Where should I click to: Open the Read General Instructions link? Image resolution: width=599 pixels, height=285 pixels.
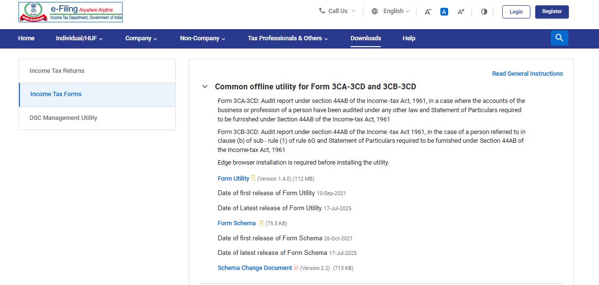527,74
